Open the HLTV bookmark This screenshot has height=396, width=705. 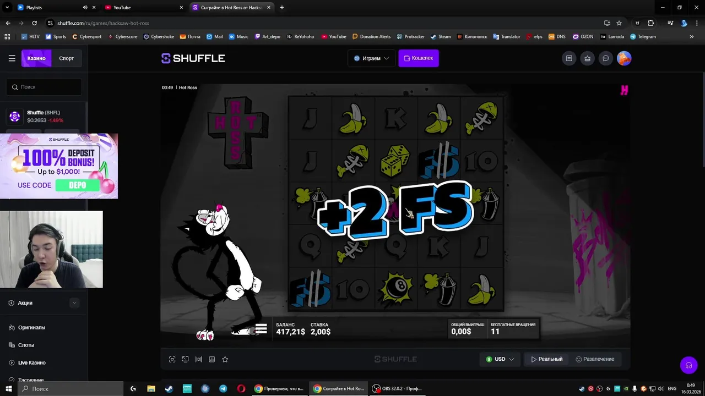[x=30, y=36]
